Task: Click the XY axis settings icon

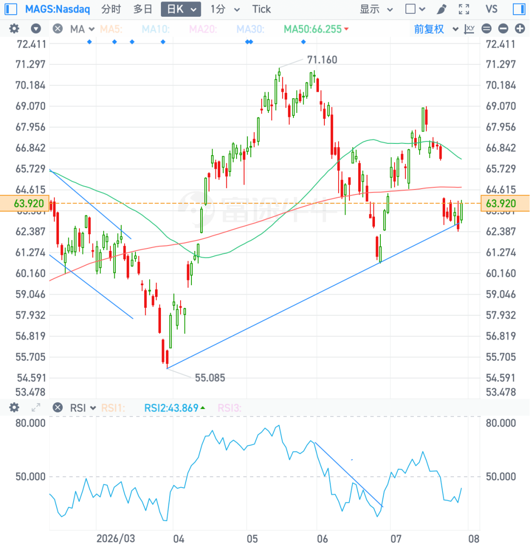Action: [x=469, y=28]
